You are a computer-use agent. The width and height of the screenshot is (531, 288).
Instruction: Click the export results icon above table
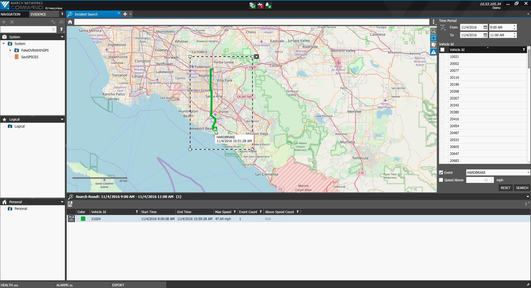[70, 204]
